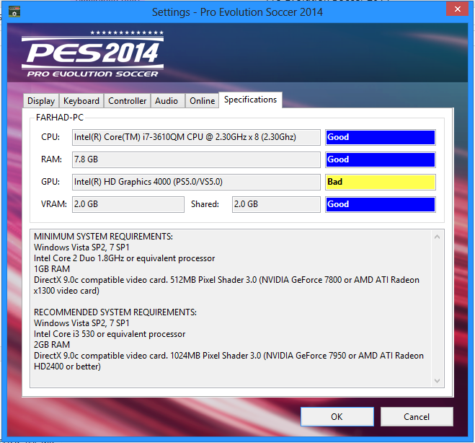Dismiss the dialog with Cancel
The width and height of the screenshot is (475, 443).
pyautogui.click(x=417, y=416)
